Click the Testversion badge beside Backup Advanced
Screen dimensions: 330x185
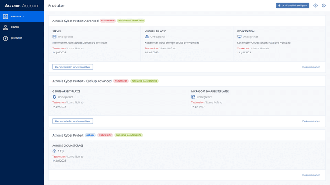point(121,81)
